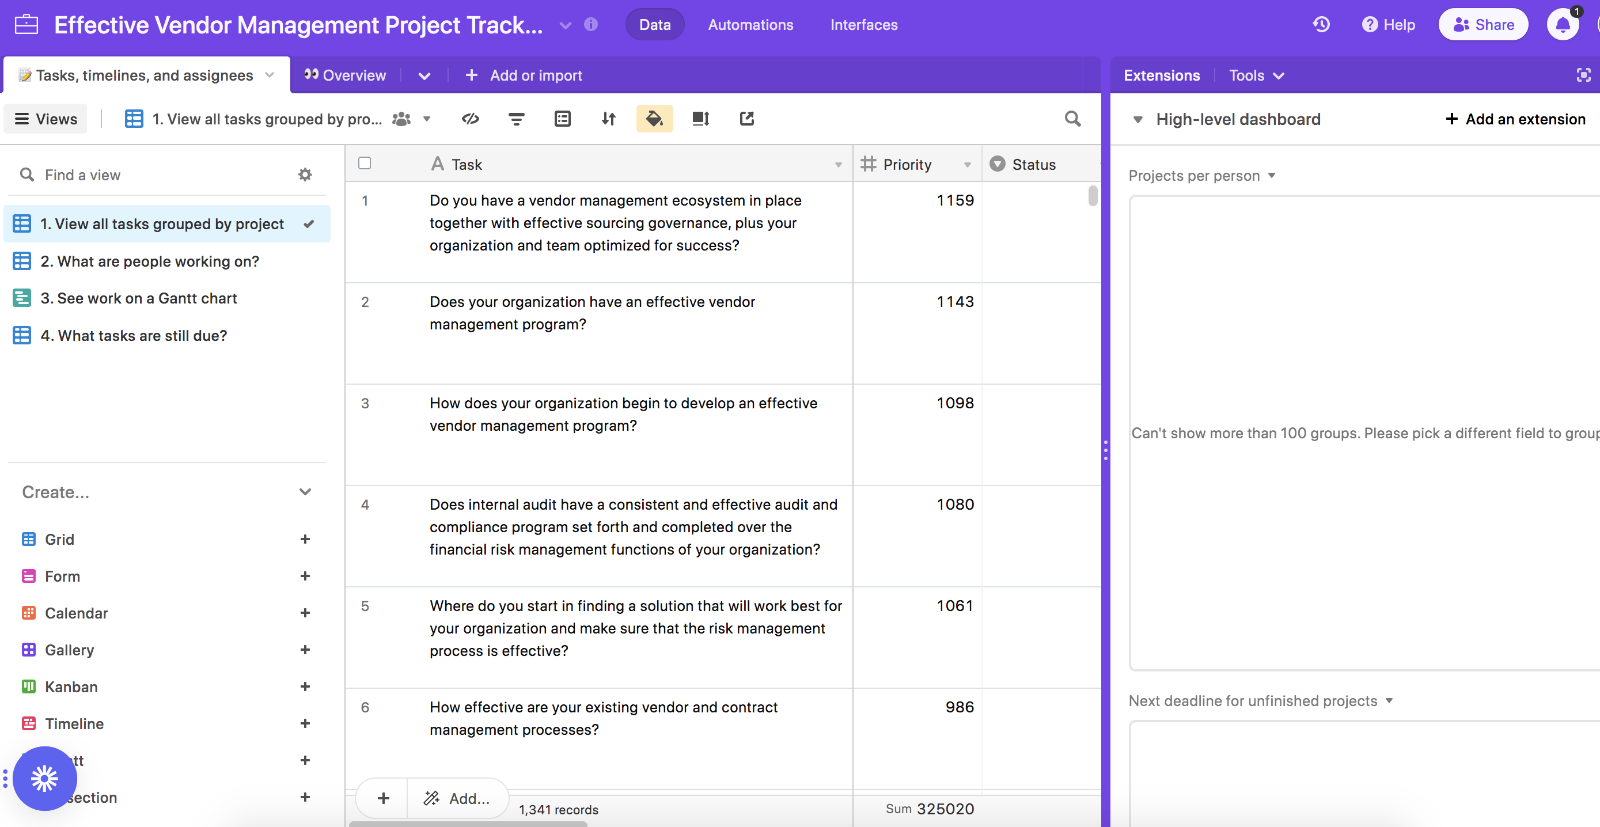Open the row height icon
The height and width of the screenshot is (827, 1600).
pos(700,119)
